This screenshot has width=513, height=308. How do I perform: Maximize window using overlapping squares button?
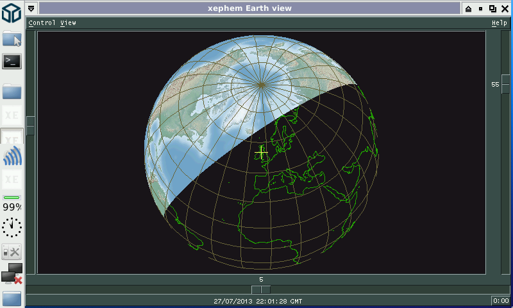click(492, 8)
